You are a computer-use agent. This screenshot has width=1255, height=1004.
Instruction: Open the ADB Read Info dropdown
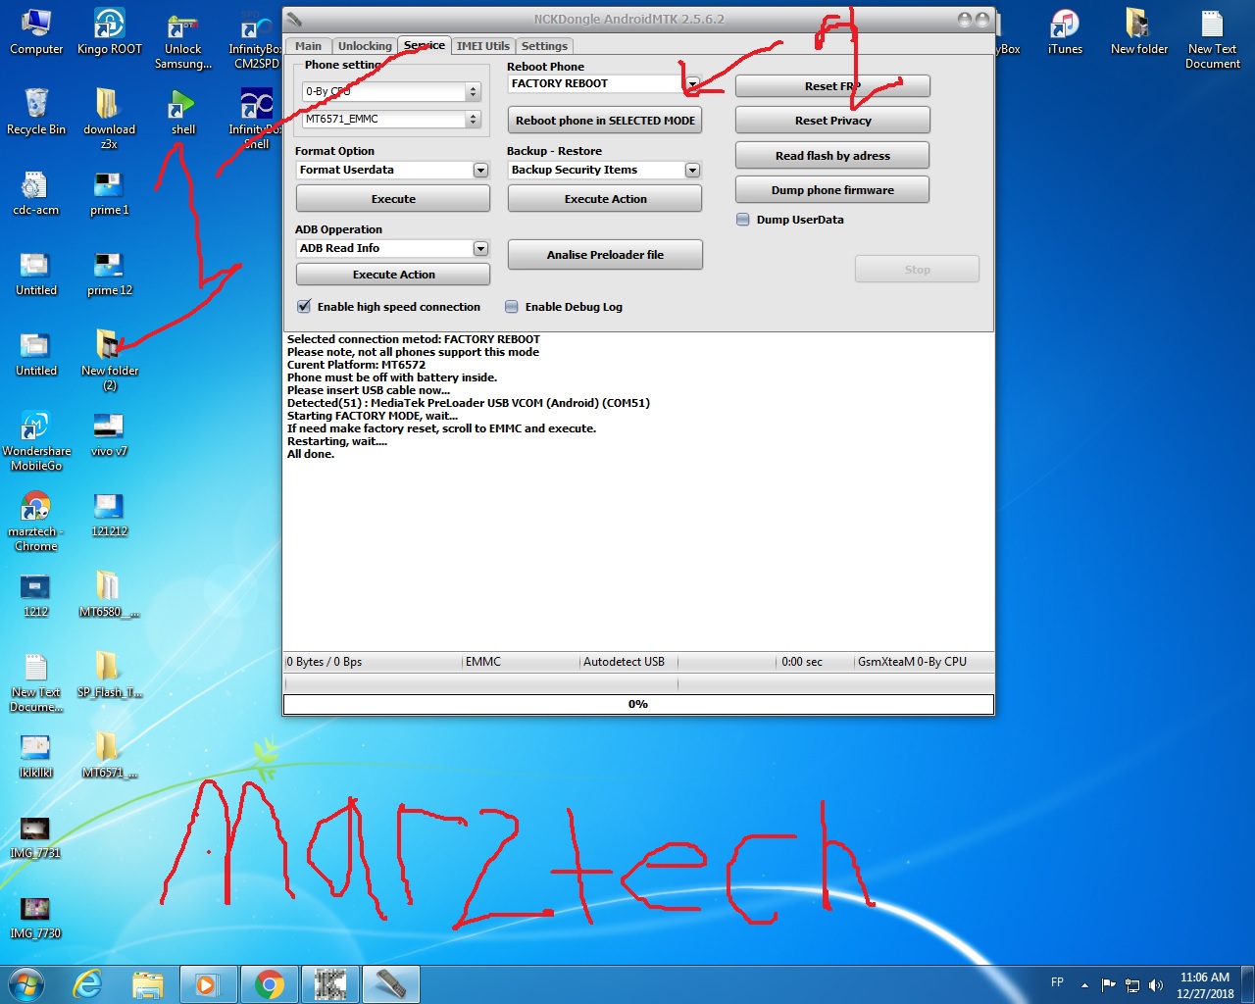tap(480, 249)
